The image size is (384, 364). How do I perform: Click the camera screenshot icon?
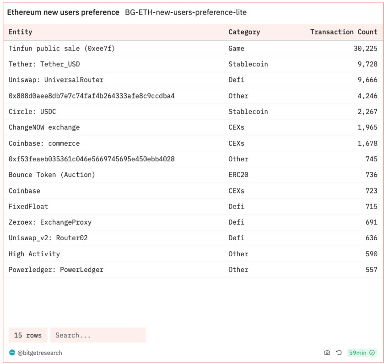tap(327, 353)
